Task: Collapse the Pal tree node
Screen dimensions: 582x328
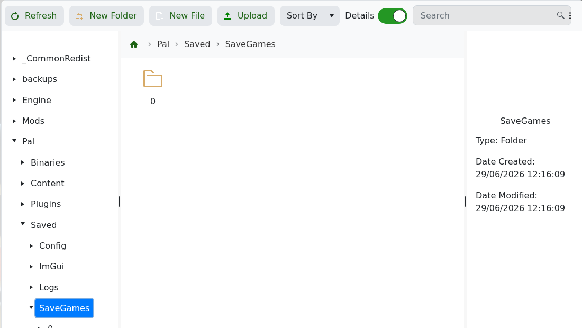Action: click(14, 141)
